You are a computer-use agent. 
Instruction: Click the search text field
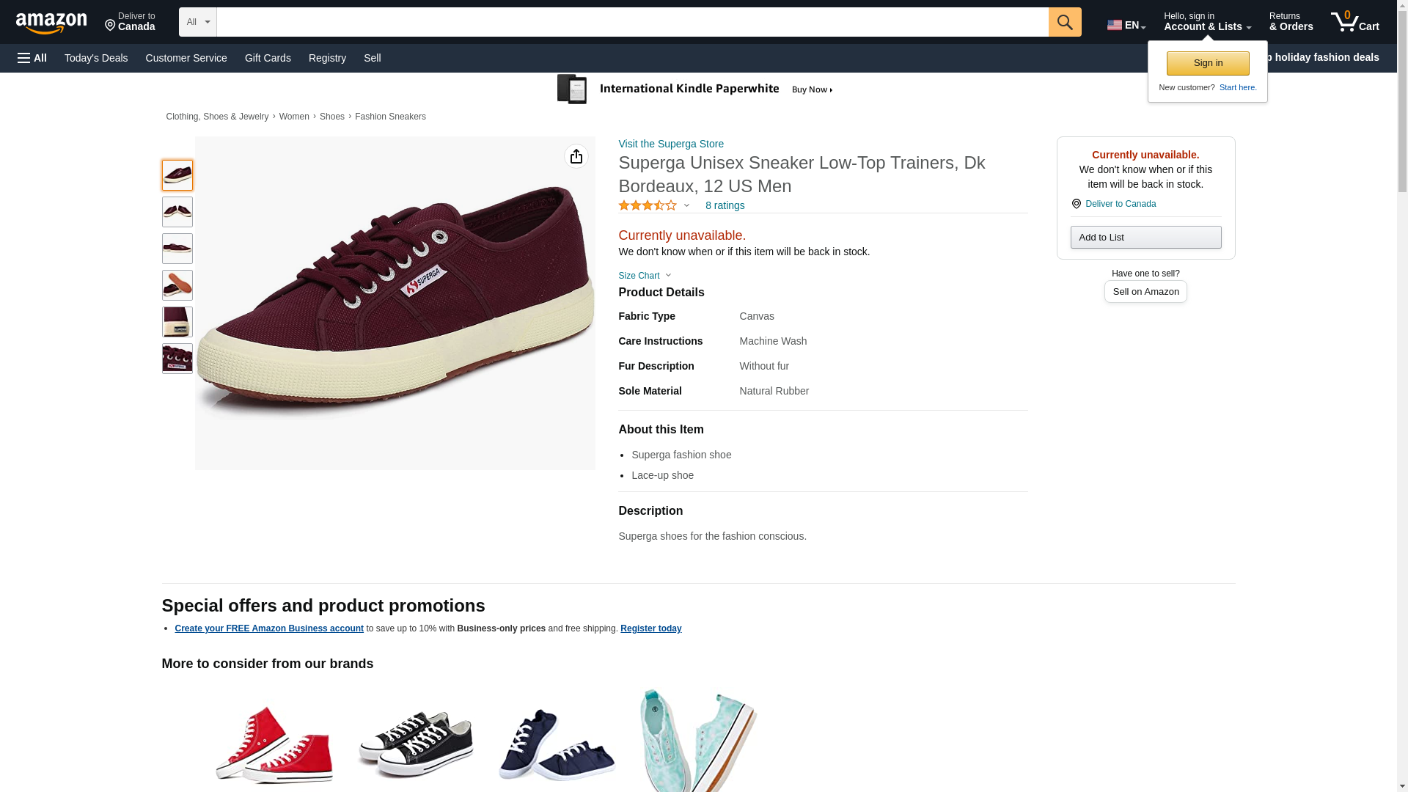(632, 22)
